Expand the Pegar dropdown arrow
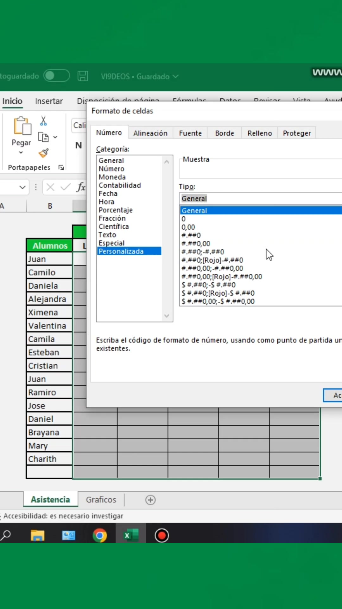Screen dimensions: 342x609 [21, 153]
